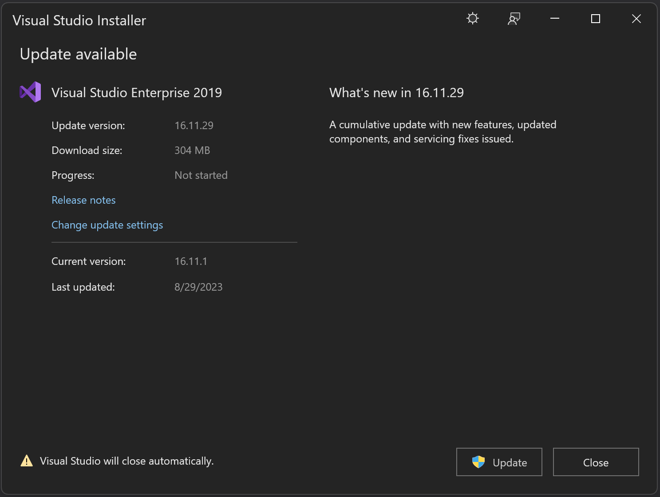Screen dimensions: 660x497
Task: Click the "Update available" heading
Action: click(78, 54)
